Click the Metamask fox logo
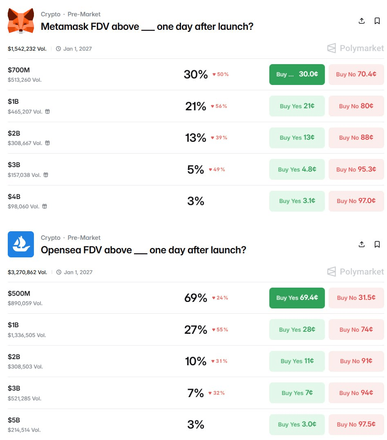 (x=21, y=21)
